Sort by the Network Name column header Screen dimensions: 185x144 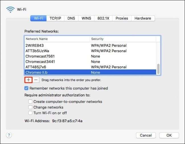(x=57, y=39)
